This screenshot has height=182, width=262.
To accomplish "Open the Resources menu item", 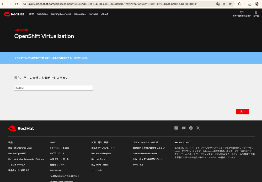I will tap(80, 14).
